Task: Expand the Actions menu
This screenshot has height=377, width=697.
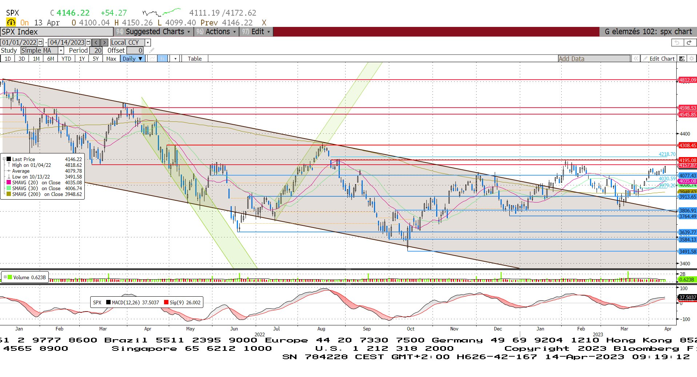Action: click(216, 32)
